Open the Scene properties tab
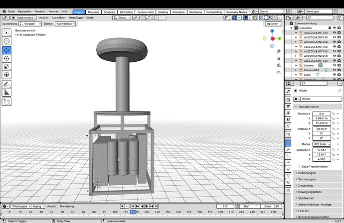The image size is (344, 223). click(x=288, y=119)
